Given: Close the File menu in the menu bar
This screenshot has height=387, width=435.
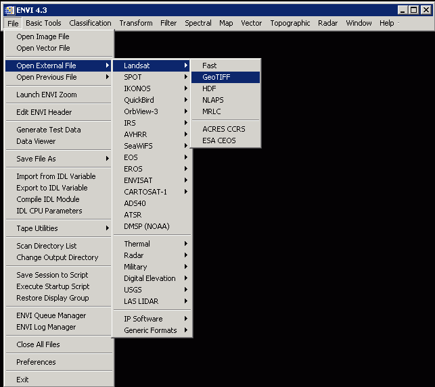Looking at the screenshot, I should coord(13,23).
